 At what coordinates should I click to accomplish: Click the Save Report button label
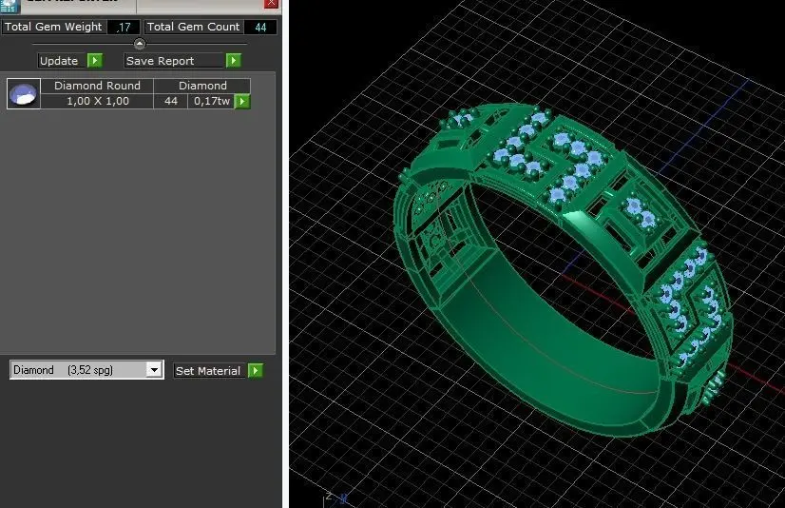tap(174, 61)
